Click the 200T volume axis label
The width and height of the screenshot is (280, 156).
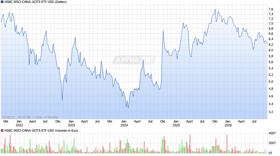[x=272, y=143]
